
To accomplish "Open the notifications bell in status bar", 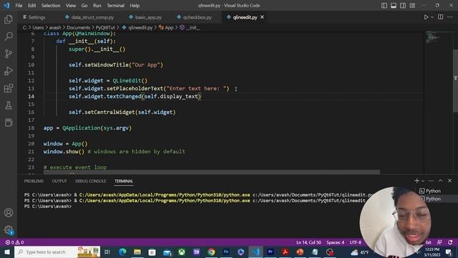I will [450, 242].
